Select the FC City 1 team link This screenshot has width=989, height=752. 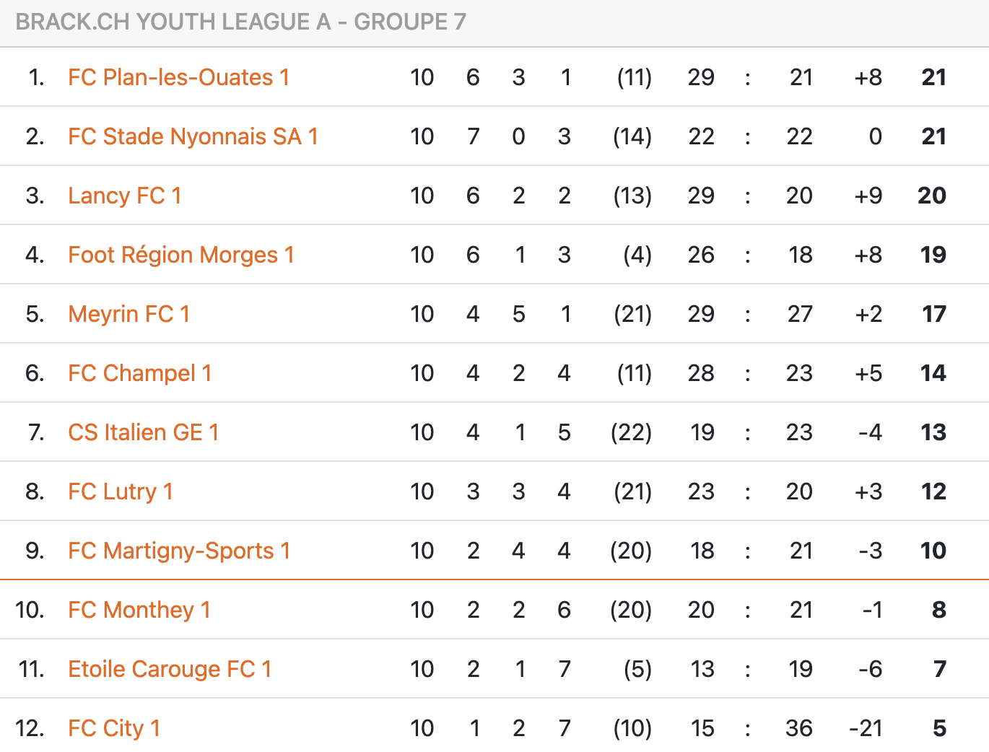pos(113,728)
